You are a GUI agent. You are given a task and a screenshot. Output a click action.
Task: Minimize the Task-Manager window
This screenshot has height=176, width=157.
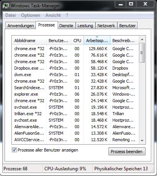click(120, 4)
